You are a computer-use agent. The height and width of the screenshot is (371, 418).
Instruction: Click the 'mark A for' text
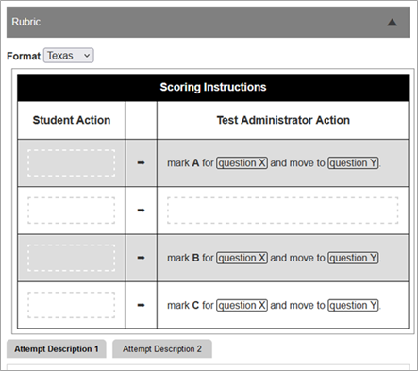coord(191,163)
